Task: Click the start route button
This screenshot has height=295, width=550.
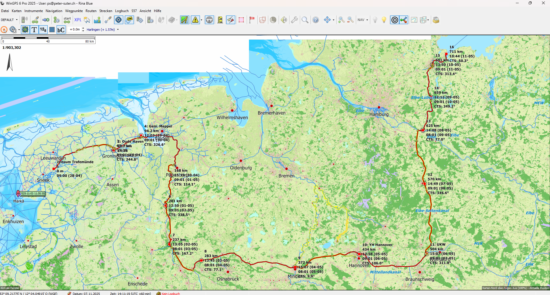Action: click(x=67, y=20)
